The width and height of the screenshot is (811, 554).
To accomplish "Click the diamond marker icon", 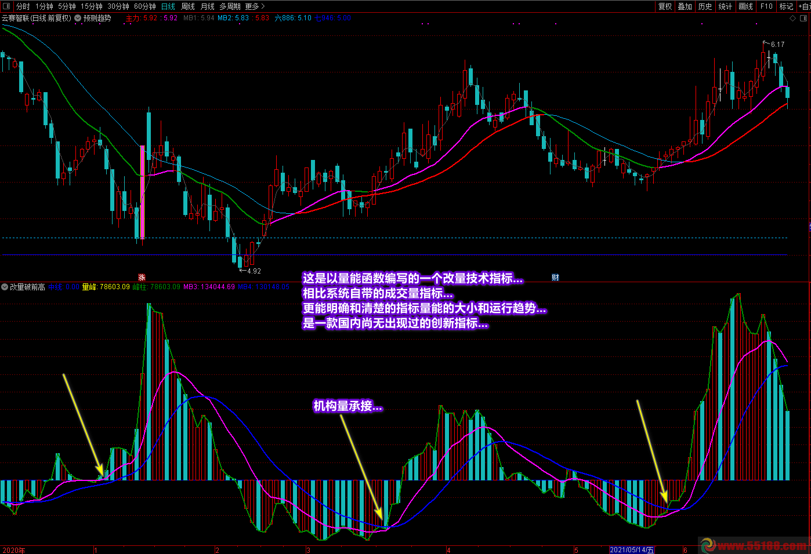I will pos(793,18).
